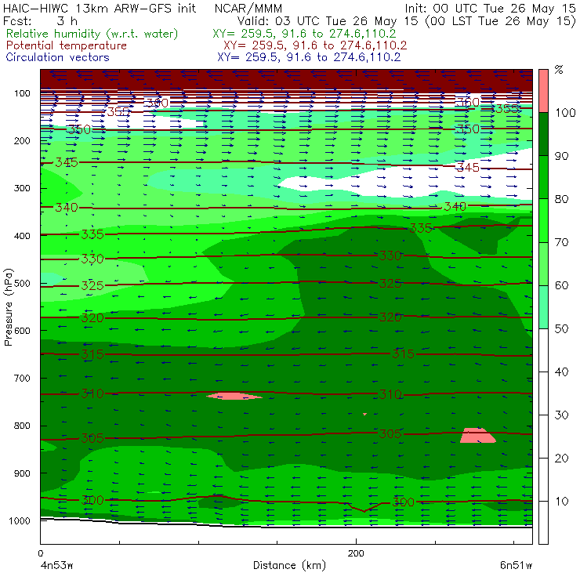This screenshot has width=580, height=580.
Task: Click the pink above-100% colorbar swatch
Action: (x=543, y=91)
